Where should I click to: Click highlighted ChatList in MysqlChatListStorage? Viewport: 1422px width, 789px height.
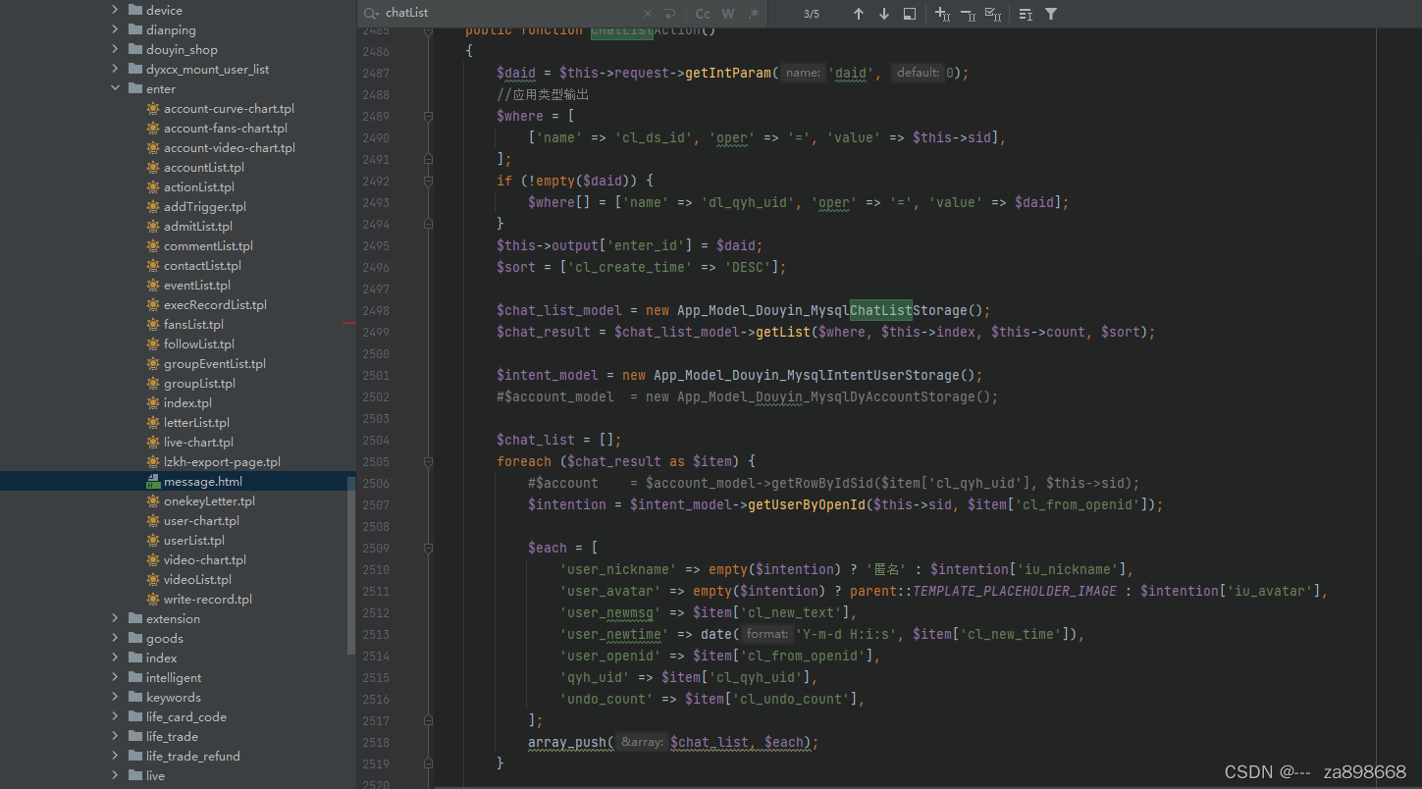(881, 310)
